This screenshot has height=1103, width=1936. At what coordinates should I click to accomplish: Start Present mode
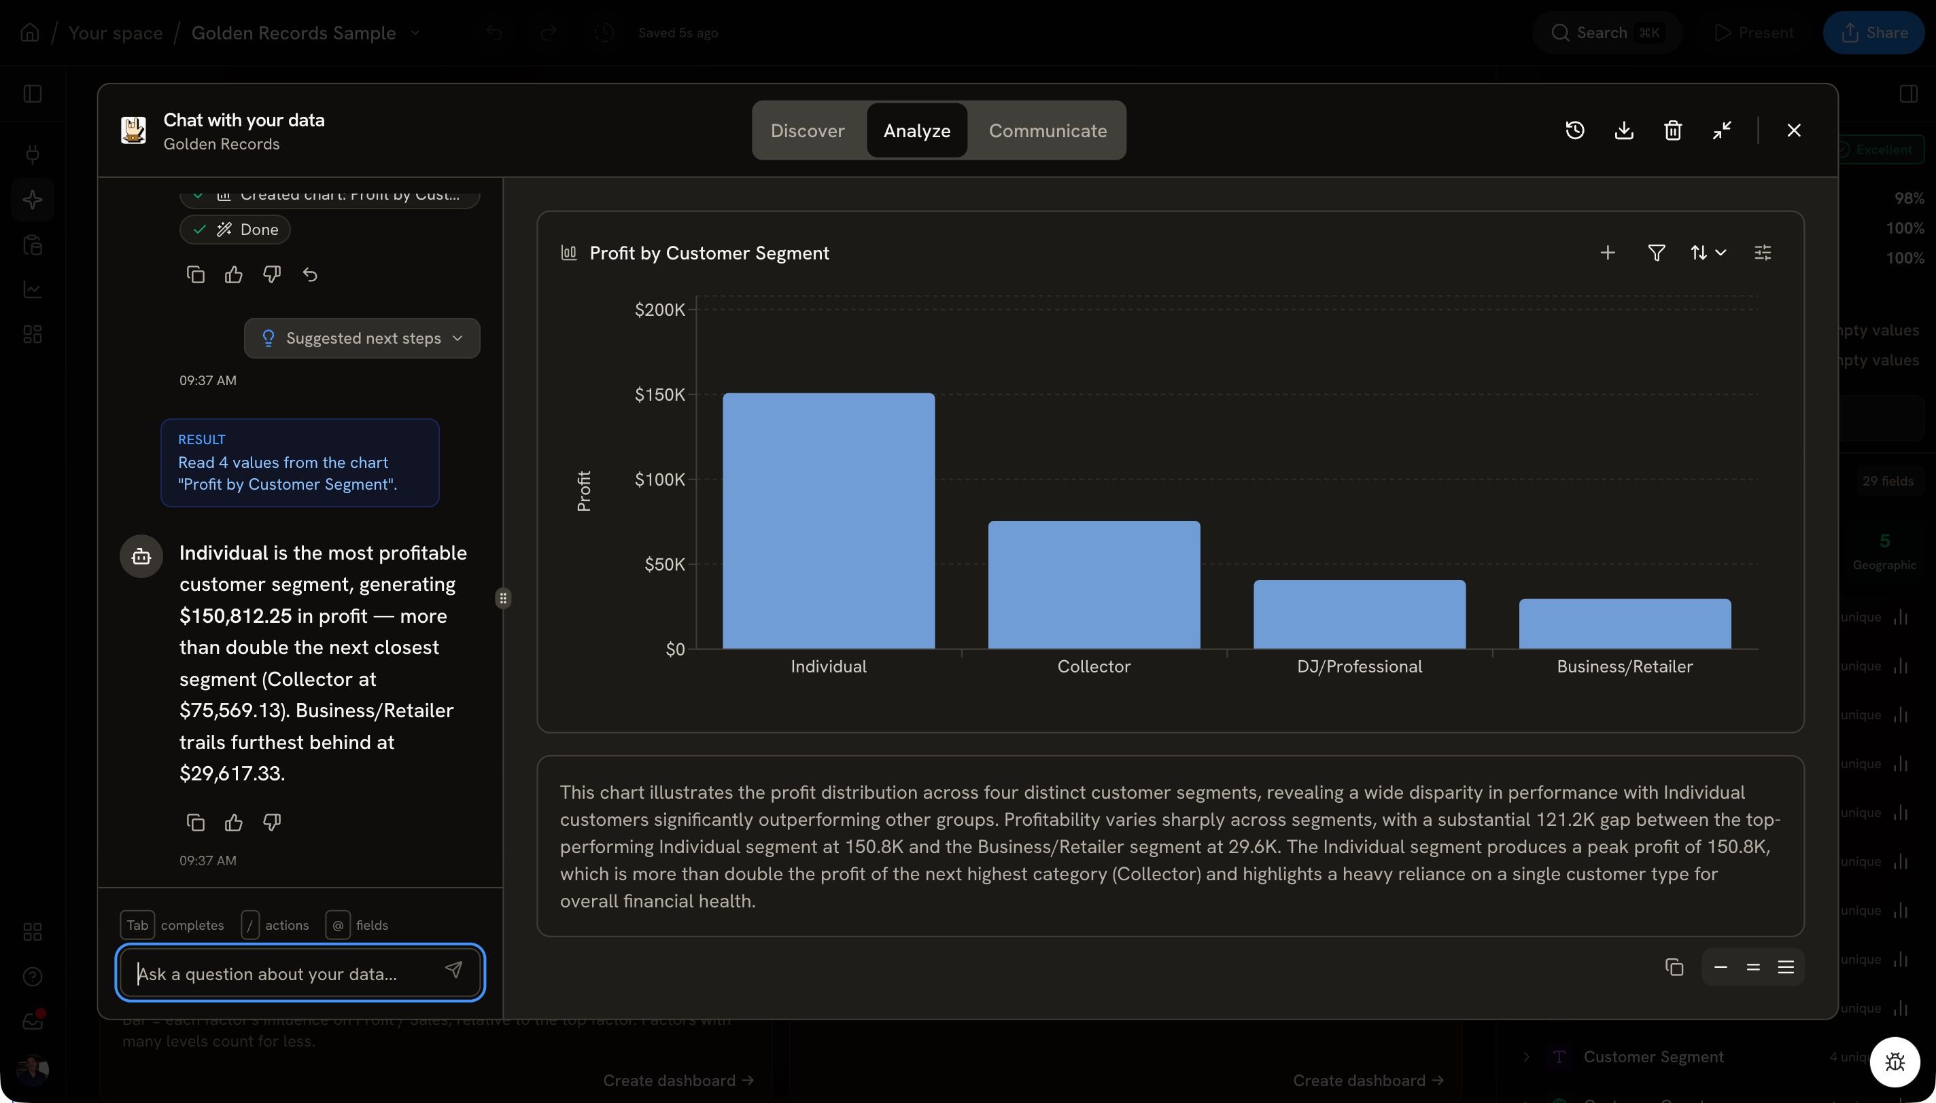tap(1753, 33)
